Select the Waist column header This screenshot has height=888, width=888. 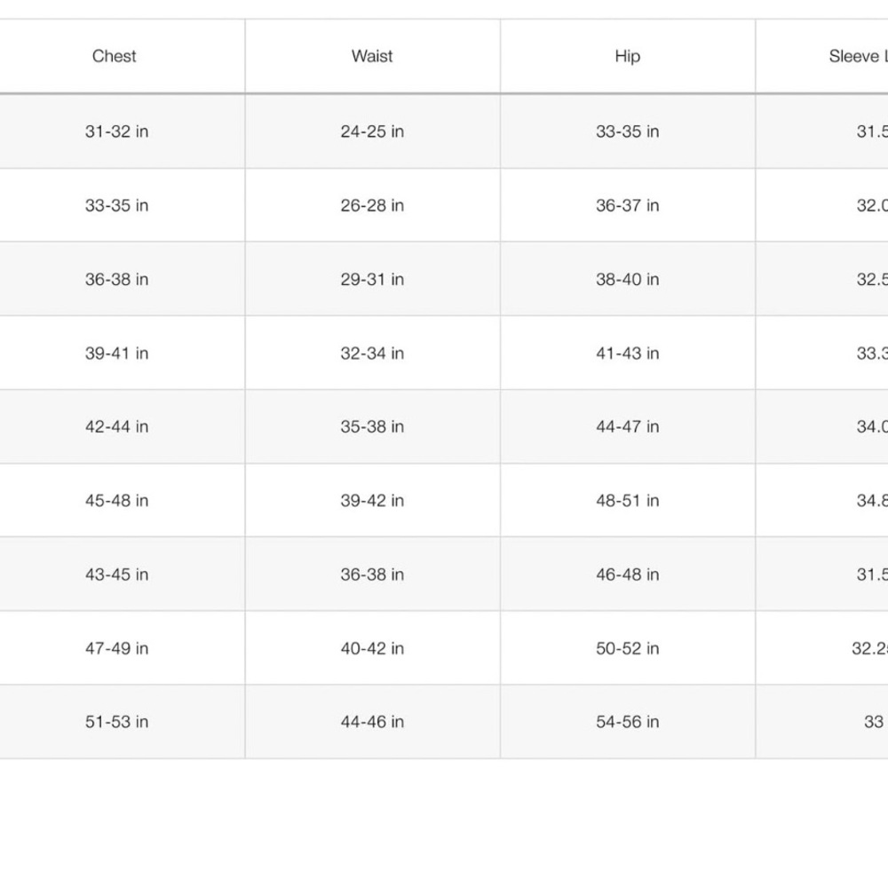coord(373,56)
